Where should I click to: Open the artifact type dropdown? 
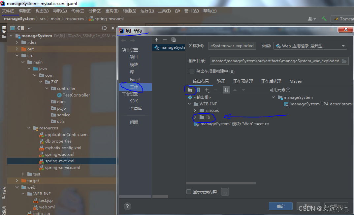pos(310,46)
